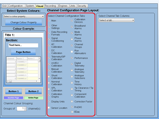Click the Channel column header
Viewport: 159px width, 119px height.
tap(11, 58)
